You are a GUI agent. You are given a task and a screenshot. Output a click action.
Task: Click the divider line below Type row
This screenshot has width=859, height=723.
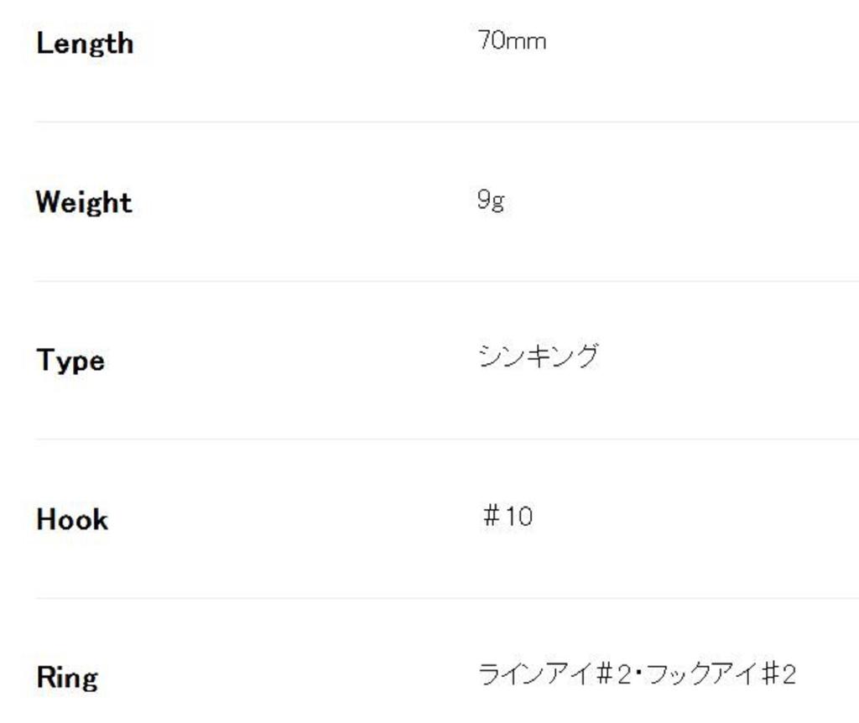point(446,439)
